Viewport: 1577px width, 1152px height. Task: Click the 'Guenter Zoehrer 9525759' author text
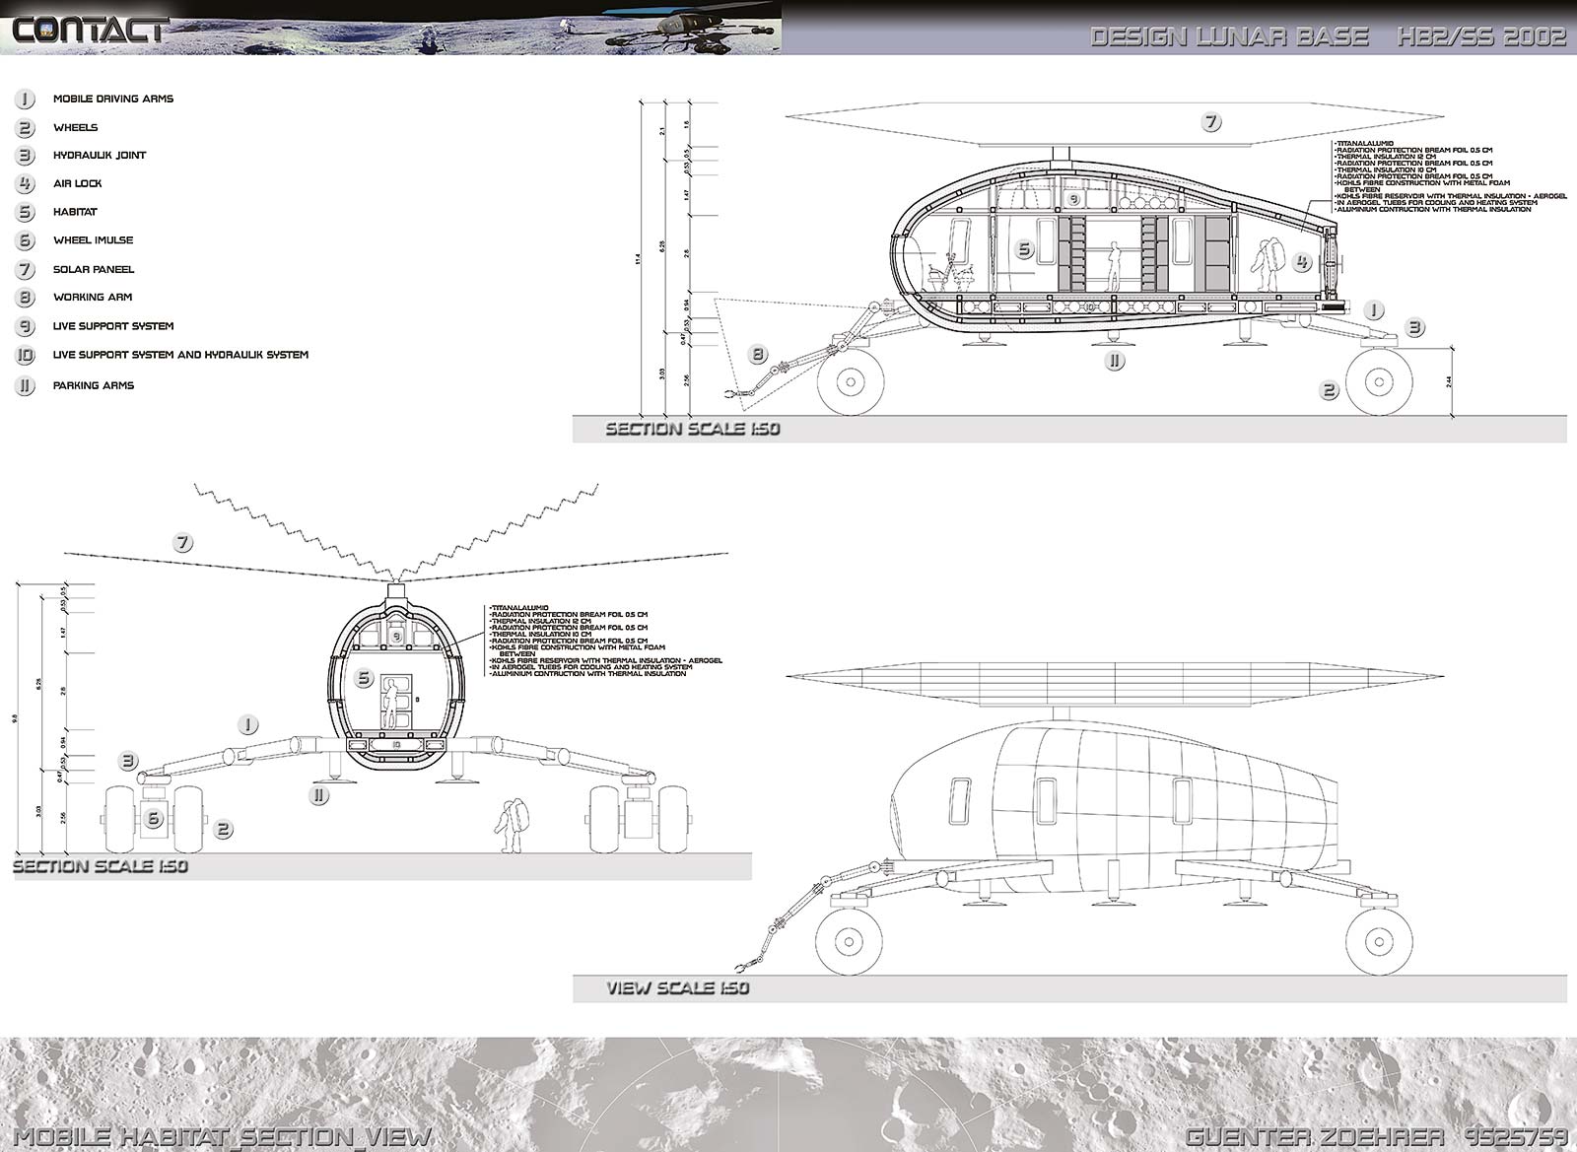tap(1376, 1136)
